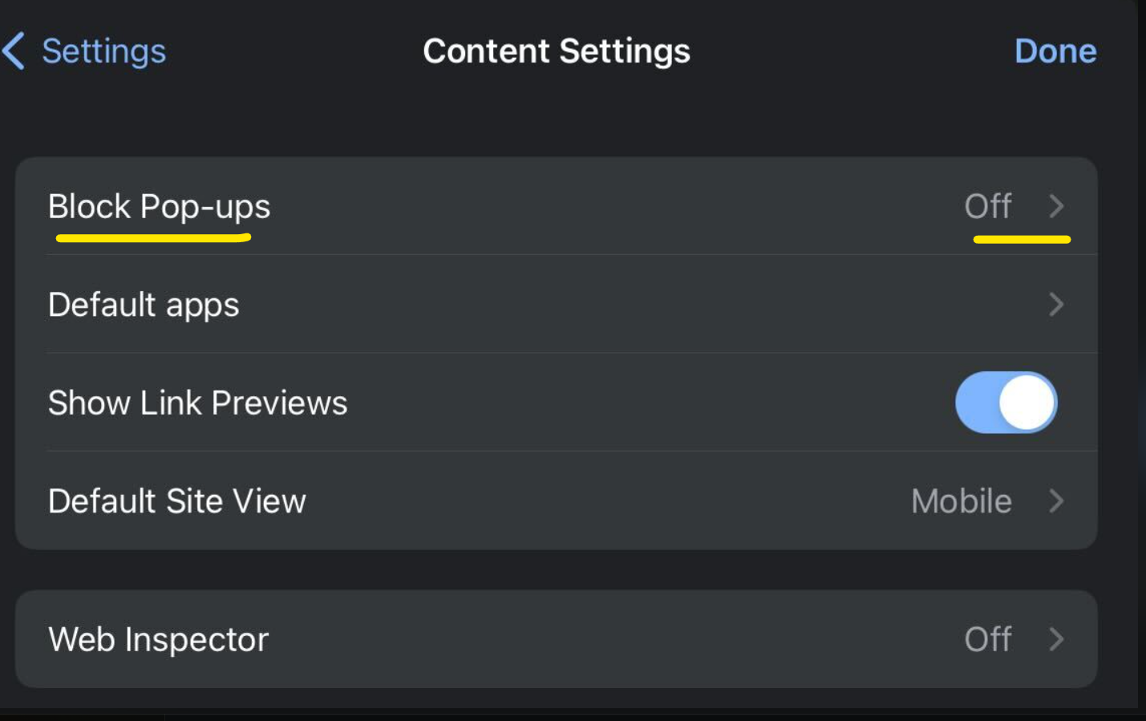Image resolution: width=1146 pixels, height=721 pixels.
Task: Click the Done button
Action: pos(1055,51)
